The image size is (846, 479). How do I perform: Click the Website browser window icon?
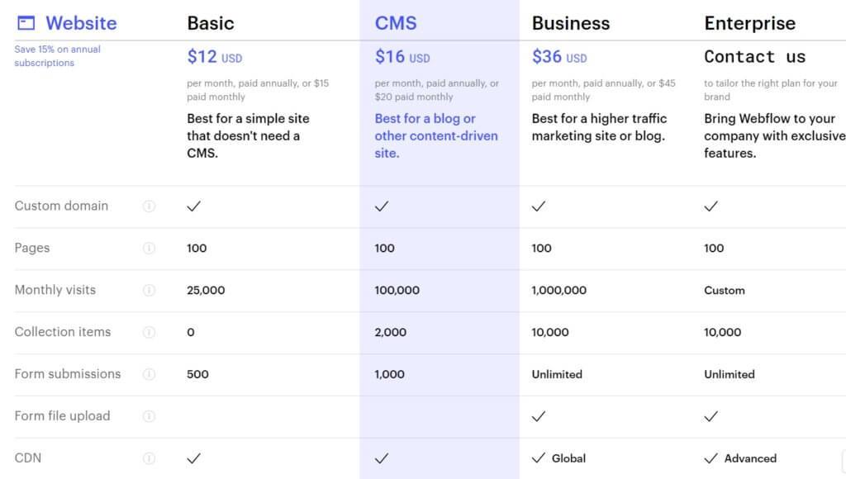point(26,23)
